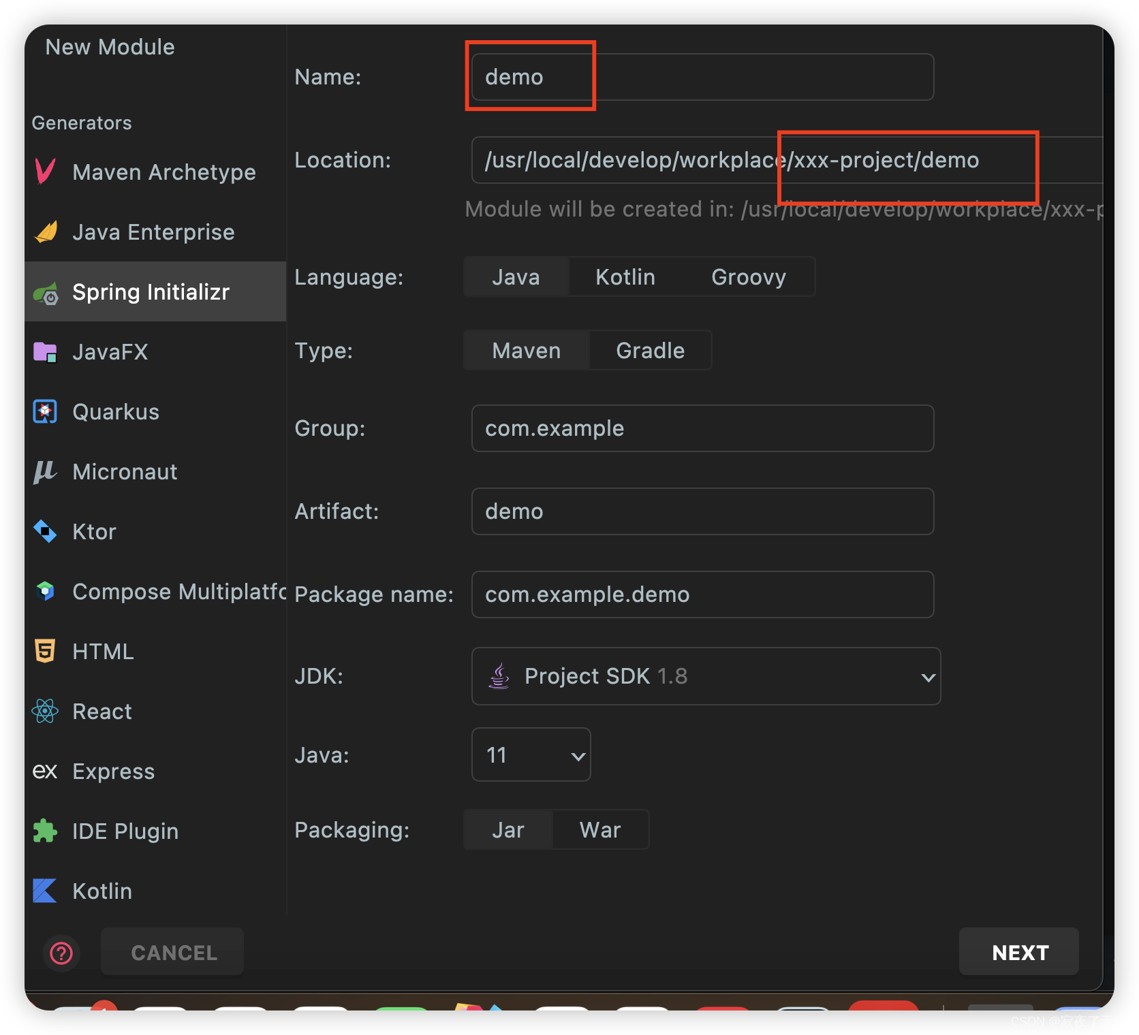Image resolution: width=1139 pixels, height=1035 pixels.
Task: Click the NEXT button
Action: 1019,952
